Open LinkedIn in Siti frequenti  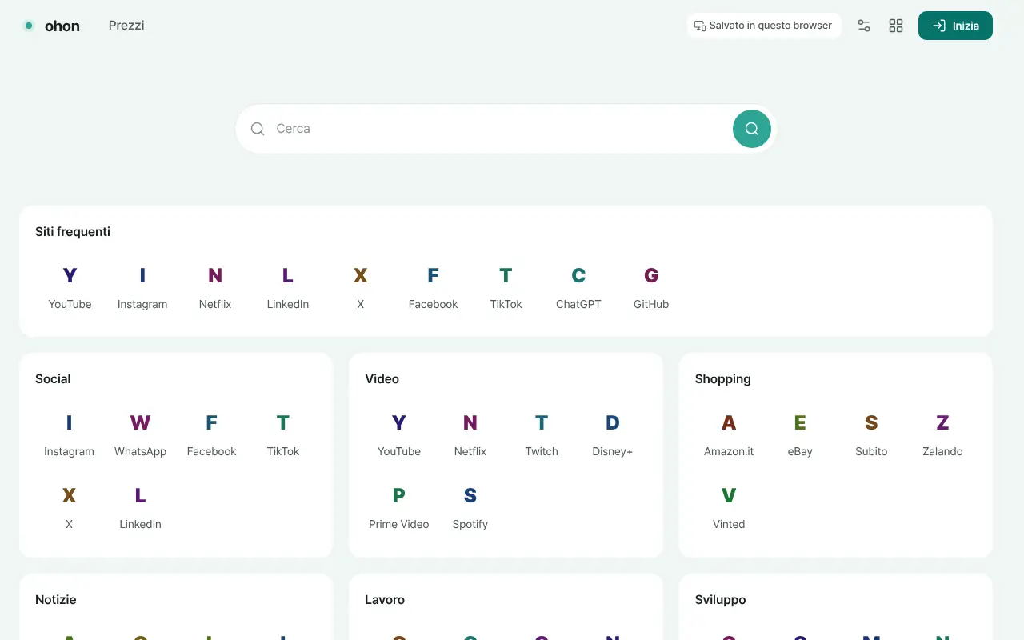(288, 288)
